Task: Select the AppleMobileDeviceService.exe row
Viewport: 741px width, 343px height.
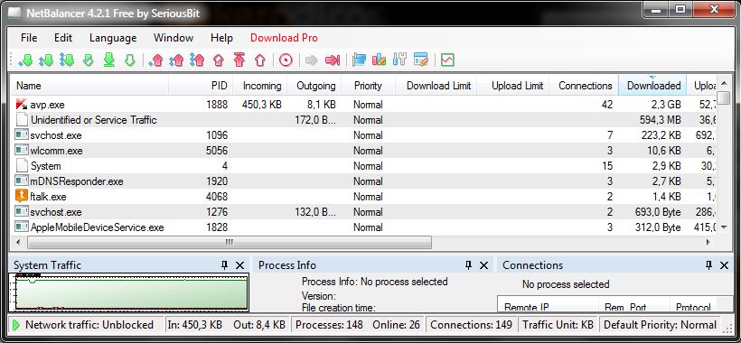Action: pos(364,227)
